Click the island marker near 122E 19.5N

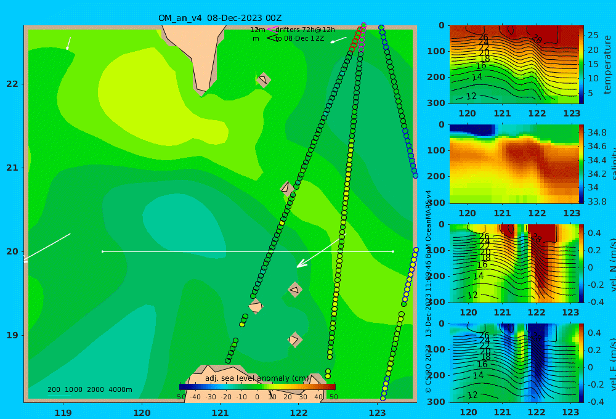tap(295, 290)
